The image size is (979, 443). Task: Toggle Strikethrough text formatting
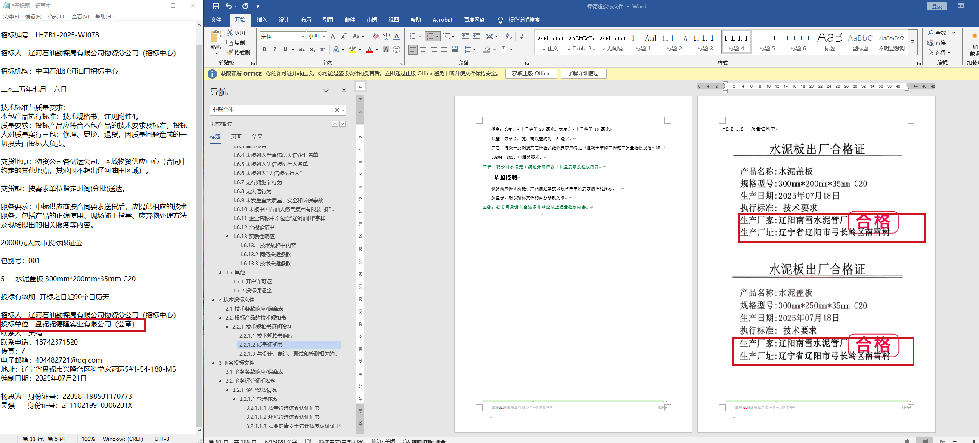(x=302, y=50)
